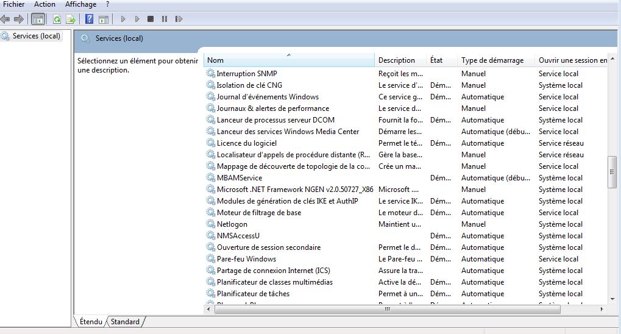Toggle the action pane show/hide icon
This screenshot has width=621, height=334.
(104, 20)
